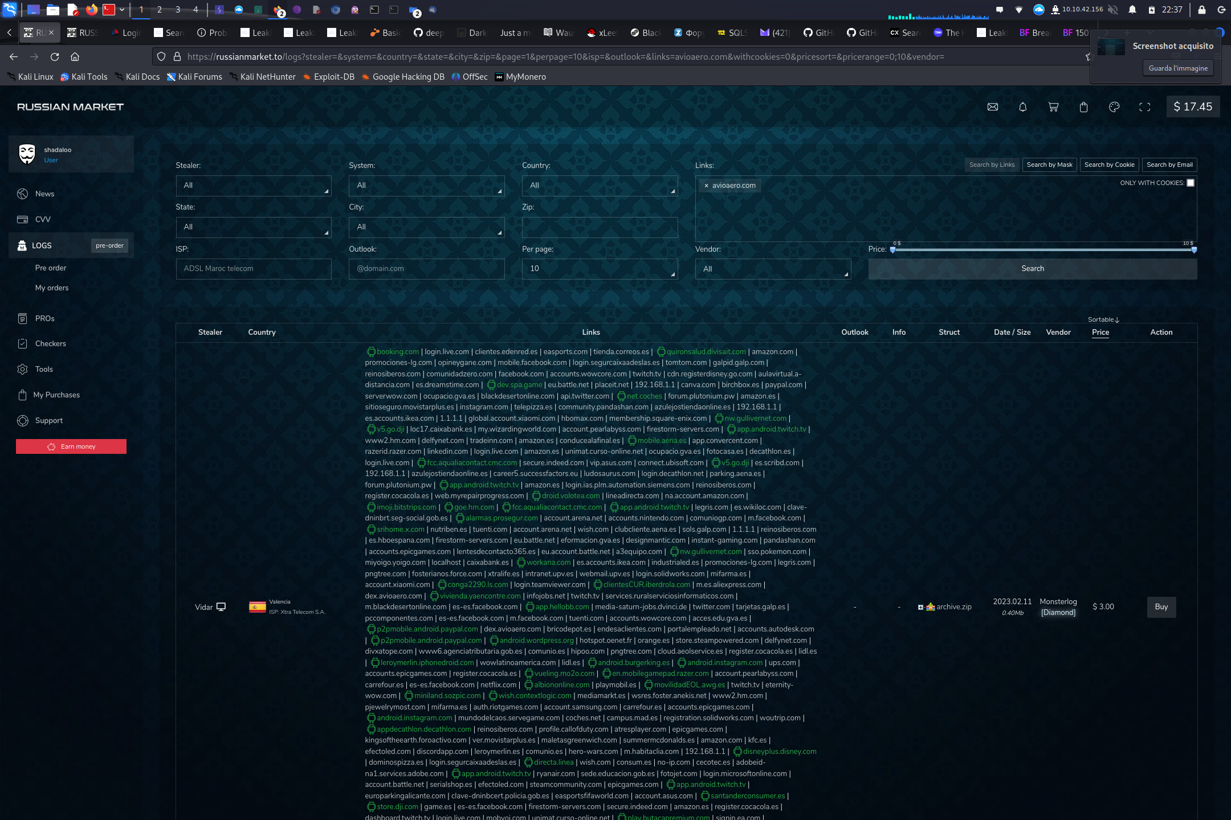Image resolution: width=1231 pixels, height=820 pixels.
Task: Open the Exploit-DB bookmark
Action: [328, 77]
